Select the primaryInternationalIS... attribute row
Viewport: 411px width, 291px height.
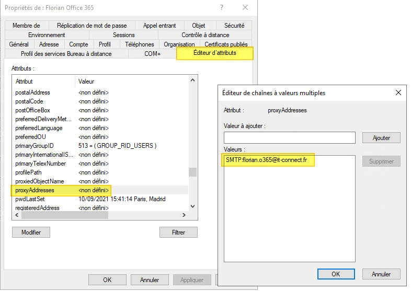coord(100,155)
